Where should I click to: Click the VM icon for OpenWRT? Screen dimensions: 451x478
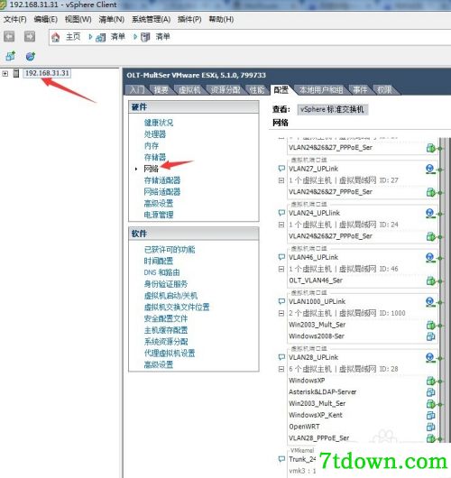430,427
